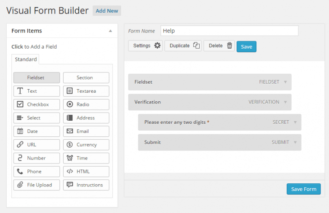The height and width of the screenshot is (213, 329).
Task: Open Settings with the gear icon
Action: (x=157, y=45)
